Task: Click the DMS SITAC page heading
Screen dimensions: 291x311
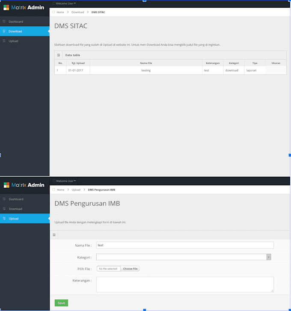Action: [x=71, y=26]
